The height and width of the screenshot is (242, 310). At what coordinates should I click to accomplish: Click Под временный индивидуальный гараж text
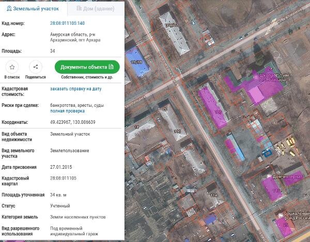point(74,231)
